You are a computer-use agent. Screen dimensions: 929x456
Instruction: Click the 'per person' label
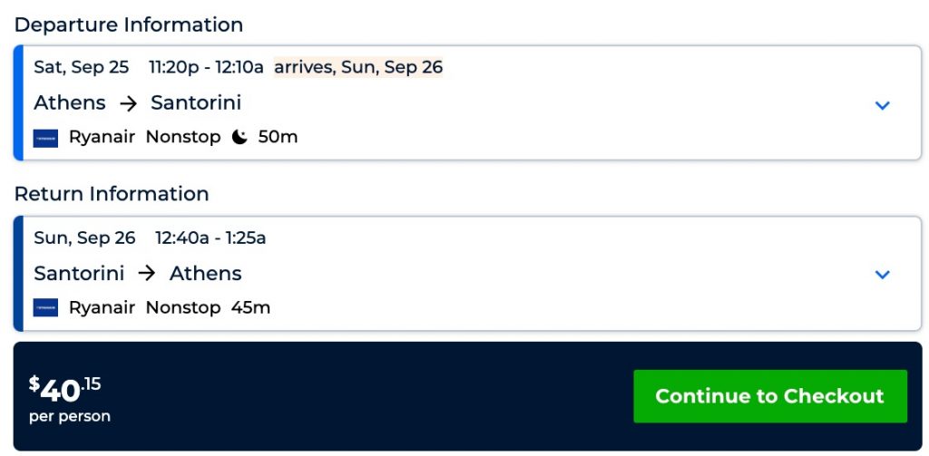(x=70, y=417)
